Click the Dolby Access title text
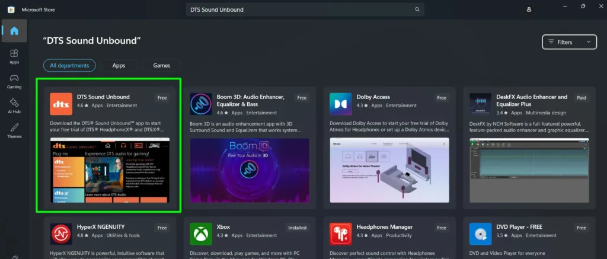The height and width of the screenshot is (259, 607). point(373,97)
